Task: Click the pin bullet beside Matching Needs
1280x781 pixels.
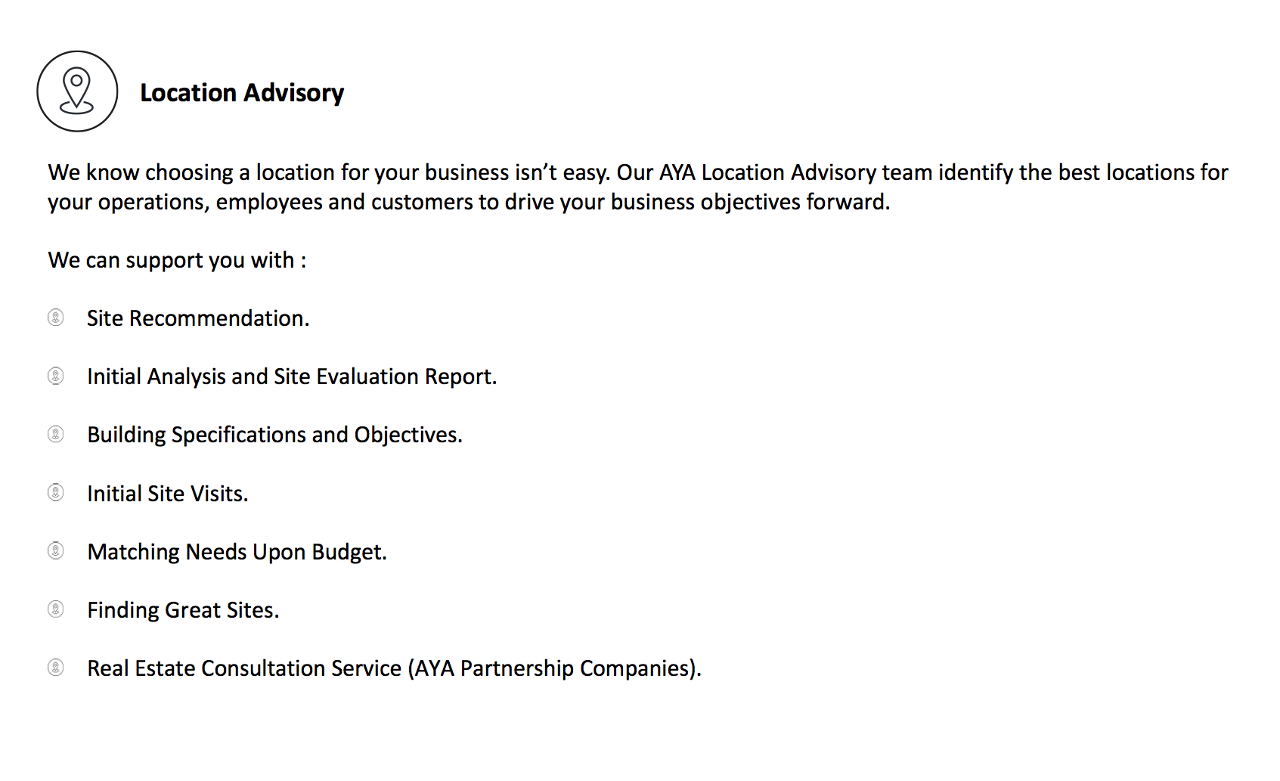Action: (x=56, y=551)
